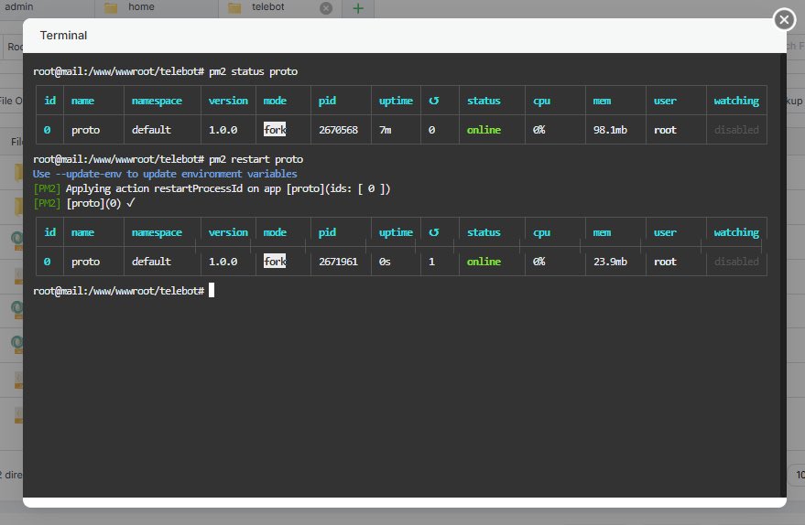805x525 pixels.
Task: Click pid value 2670568
Action: (338, 130)
